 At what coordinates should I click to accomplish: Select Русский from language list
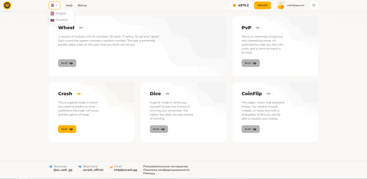[x=62, y=20]
